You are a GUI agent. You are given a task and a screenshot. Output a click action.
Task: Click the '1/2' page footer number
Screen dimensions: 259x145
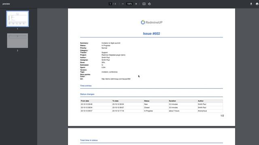tap(222, 116)
